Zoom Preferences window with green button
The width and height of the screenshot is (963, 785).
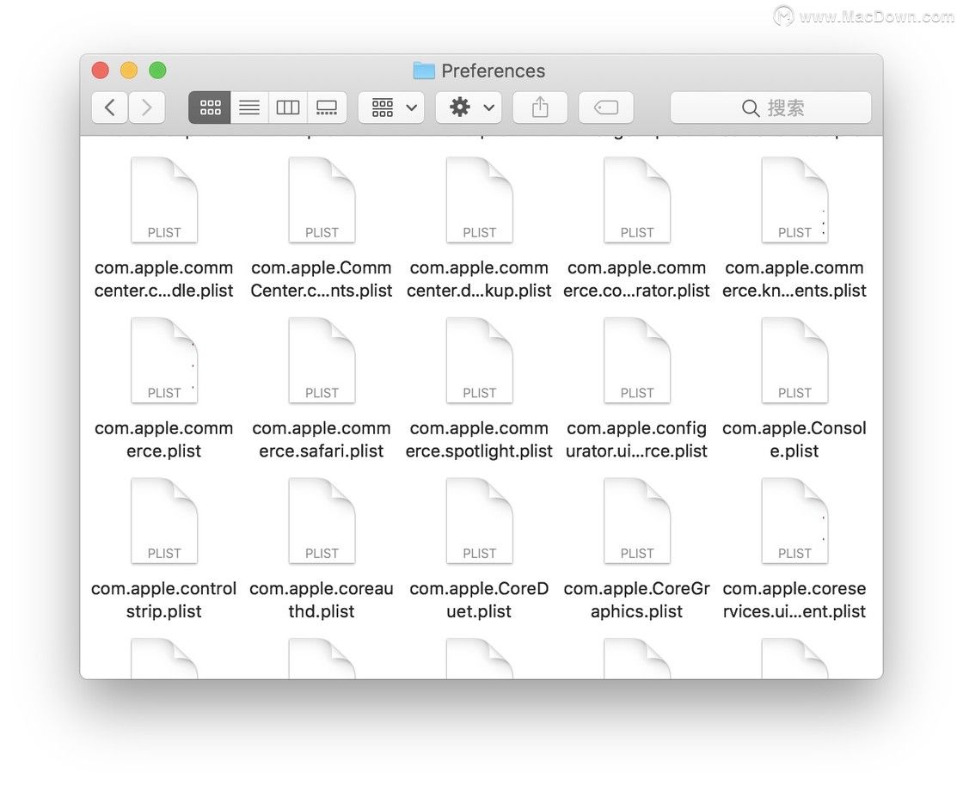tap(158, 71)
